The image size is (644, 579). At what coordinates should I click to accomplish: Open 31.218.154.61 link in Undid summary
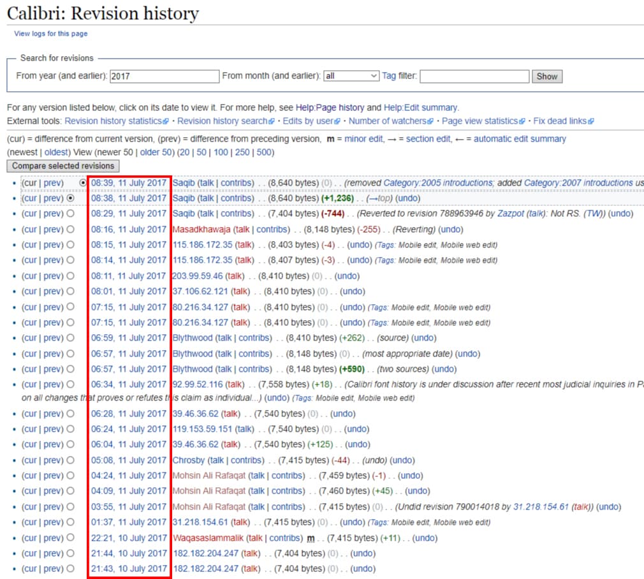pyautogui.click(x=541, y=507)
